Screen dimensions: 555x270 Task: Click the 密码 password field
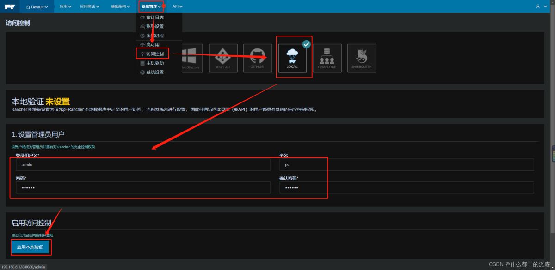(x=143, y=187)
